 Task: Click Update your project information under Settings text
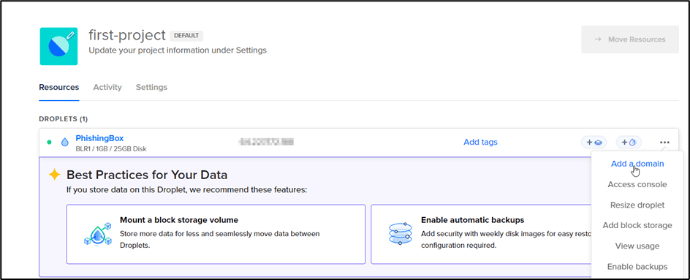(178, 50)
